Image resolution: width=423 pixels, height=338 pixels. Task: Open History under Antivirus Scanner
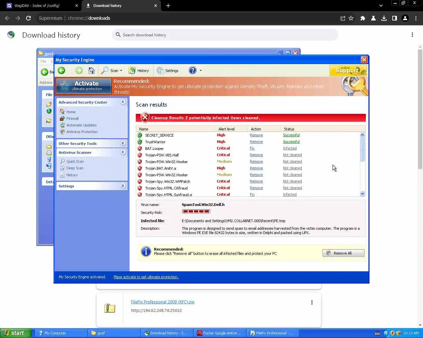[x=72, y=175]
